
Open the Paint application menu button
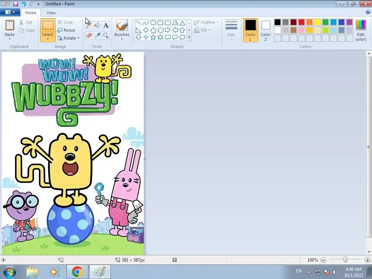click(10, 12)
